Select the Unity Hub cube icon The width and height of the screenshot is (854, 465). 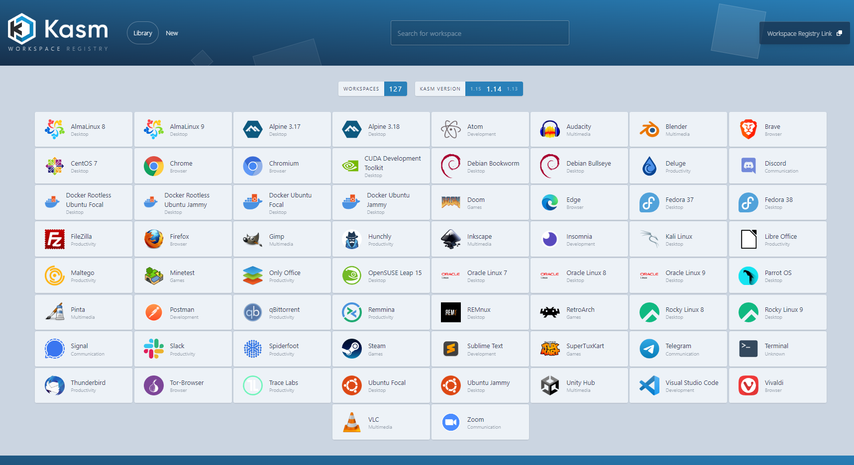550,385
